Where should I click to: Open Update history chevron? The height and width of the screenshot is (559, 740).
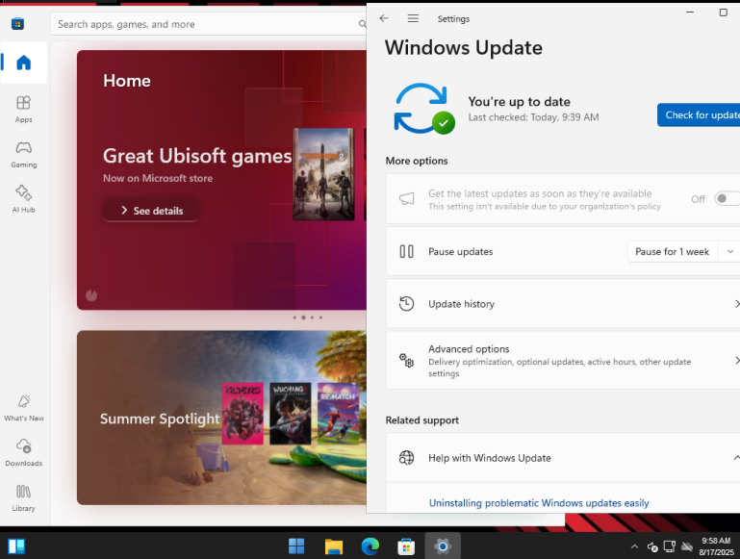[x=737, y=304]
